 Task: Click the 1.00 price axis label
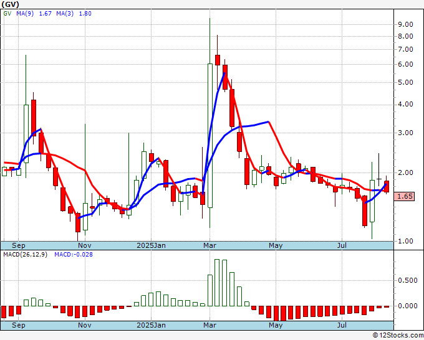[406, 241]
